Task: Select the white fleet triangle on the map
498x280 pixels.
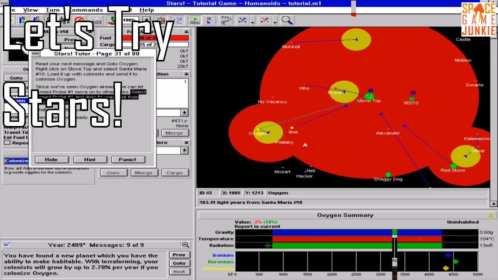Action: tap(305, 145)
